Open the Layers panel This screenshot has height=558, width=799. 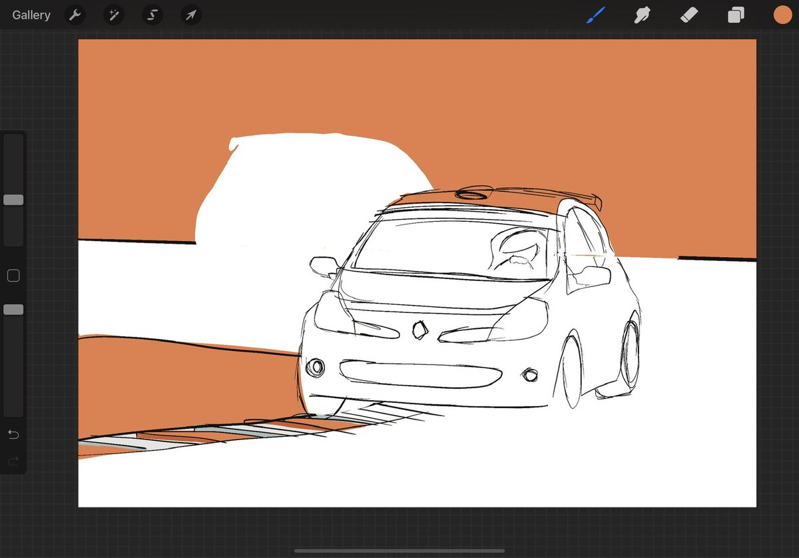coord(736,15)
